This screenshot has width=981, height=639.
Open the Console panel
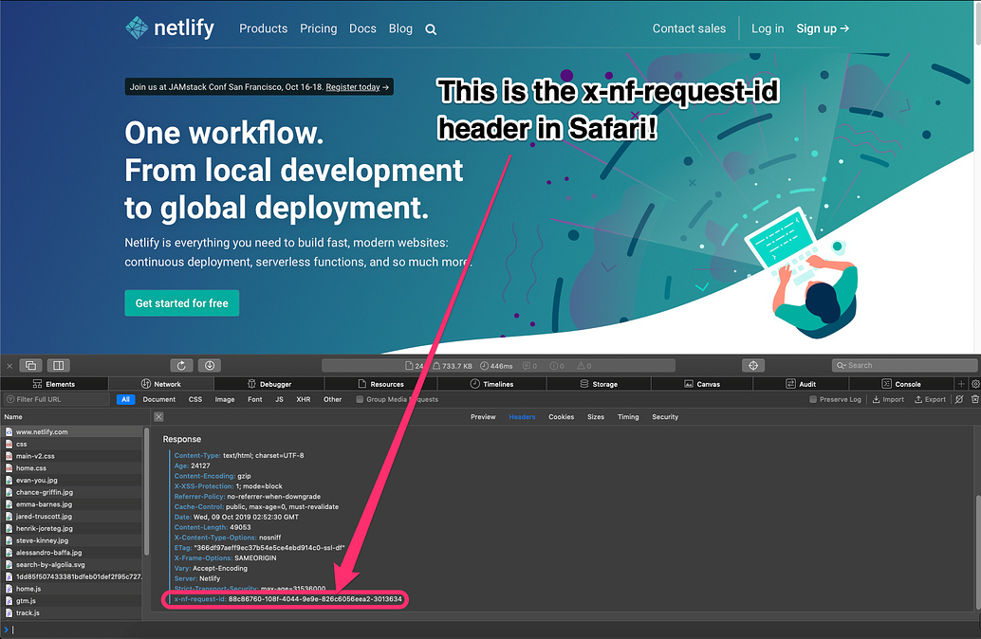pos(909,383)
